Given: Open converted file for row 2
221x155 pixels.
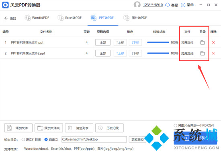Looking at the screenshot, I should [x=187, y=54].
